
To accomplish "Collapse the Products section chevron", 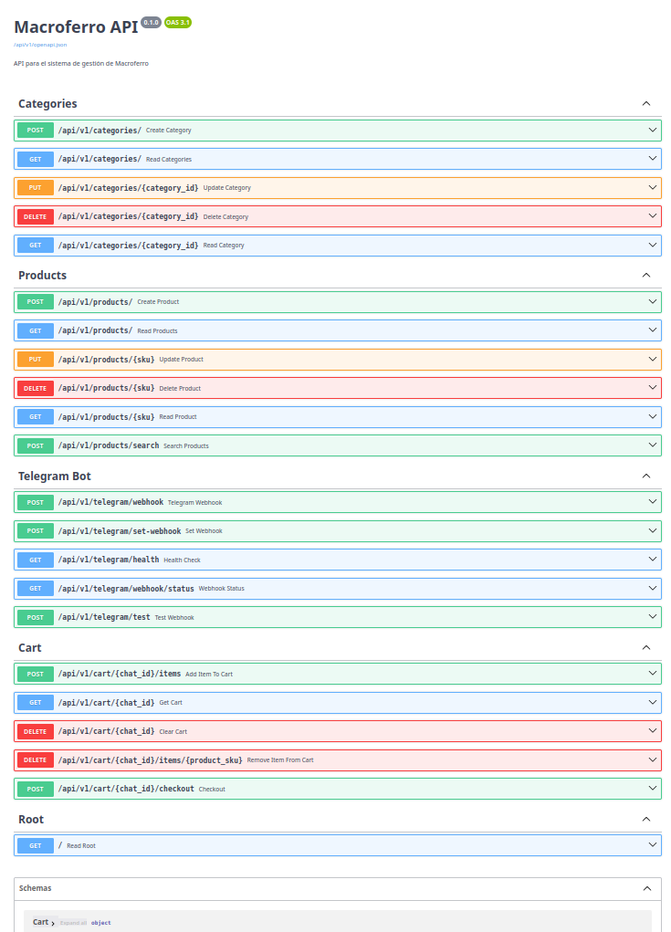I will point(646,275).
